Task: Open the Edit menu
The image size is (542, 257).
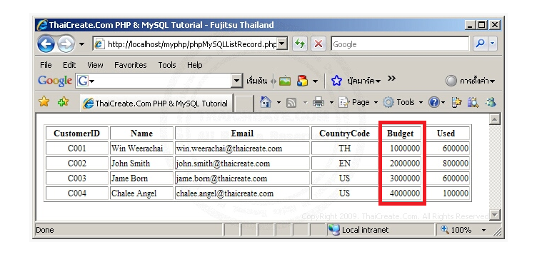Action: coord(69,65)
